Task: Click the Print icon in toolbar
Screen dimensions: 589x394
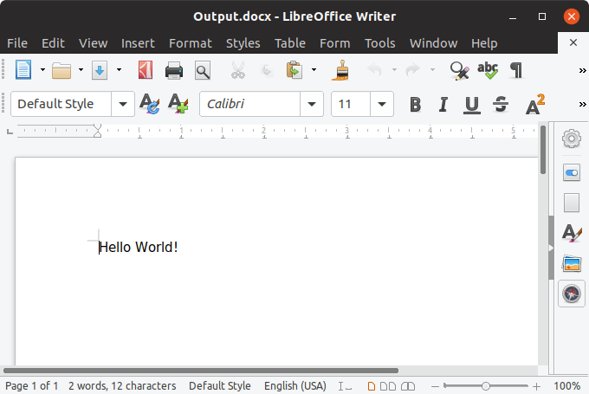Action: 174,70
